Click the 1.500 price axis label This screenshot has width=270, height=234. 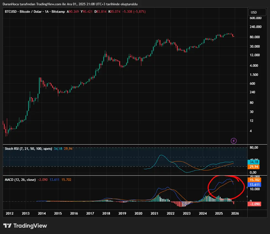(254, 74)
